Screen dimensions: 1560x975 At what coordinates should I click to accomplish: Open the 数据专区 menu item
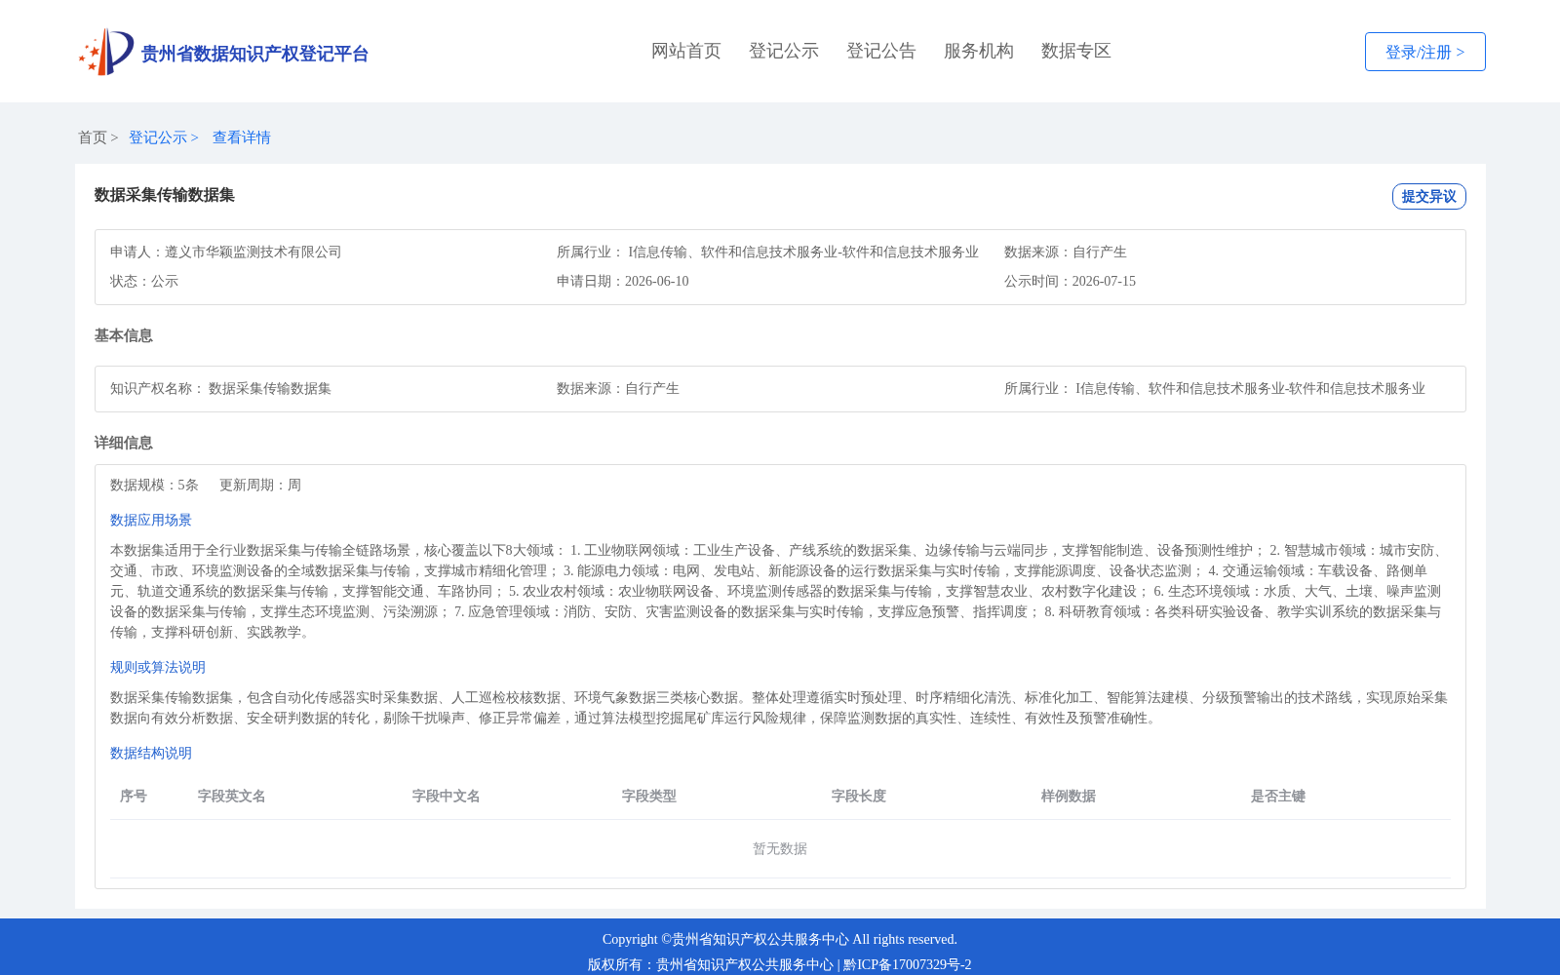point(1076,51)
